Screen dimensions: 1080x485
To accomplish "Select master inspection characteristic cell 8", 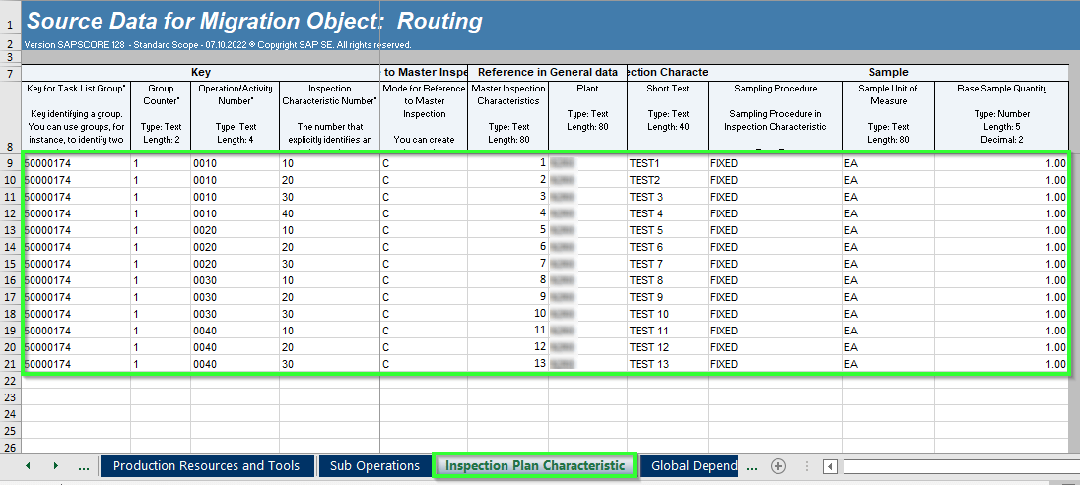I will [508, 280].
